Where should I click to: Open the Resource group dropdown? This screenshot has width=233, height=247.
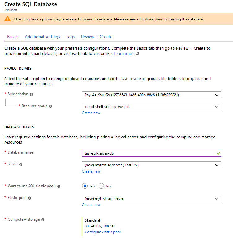[151, 107]
